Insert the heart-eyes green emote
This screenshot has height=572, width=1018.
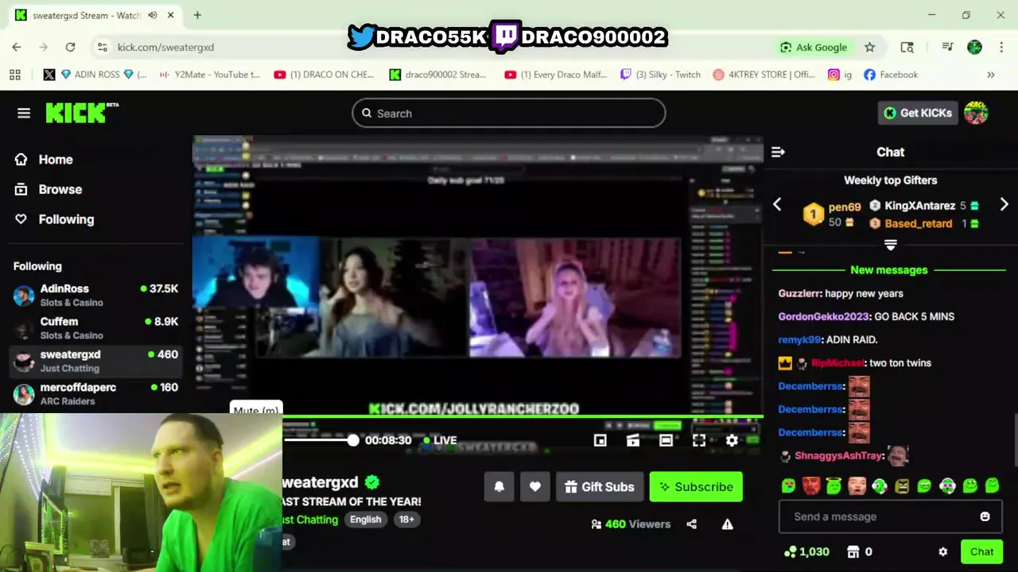coord(788,485)
